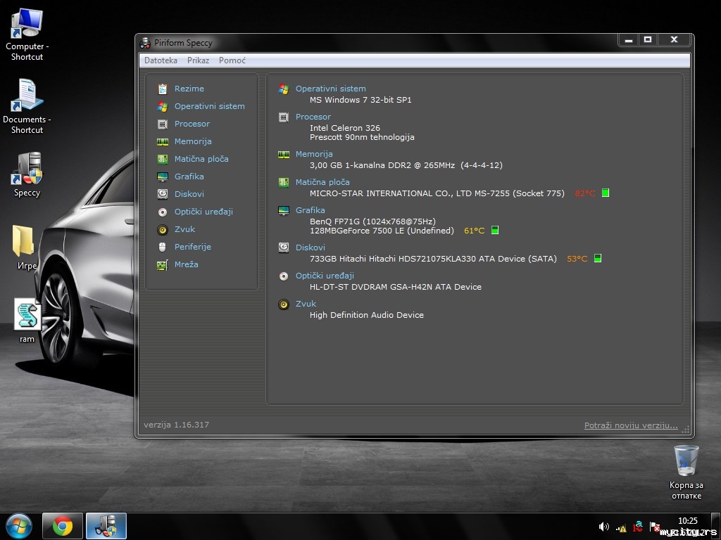This screenshot has width=721, height=540.
Task: Open the Rezime section in sidebar
Action: (x=189, y=89)
